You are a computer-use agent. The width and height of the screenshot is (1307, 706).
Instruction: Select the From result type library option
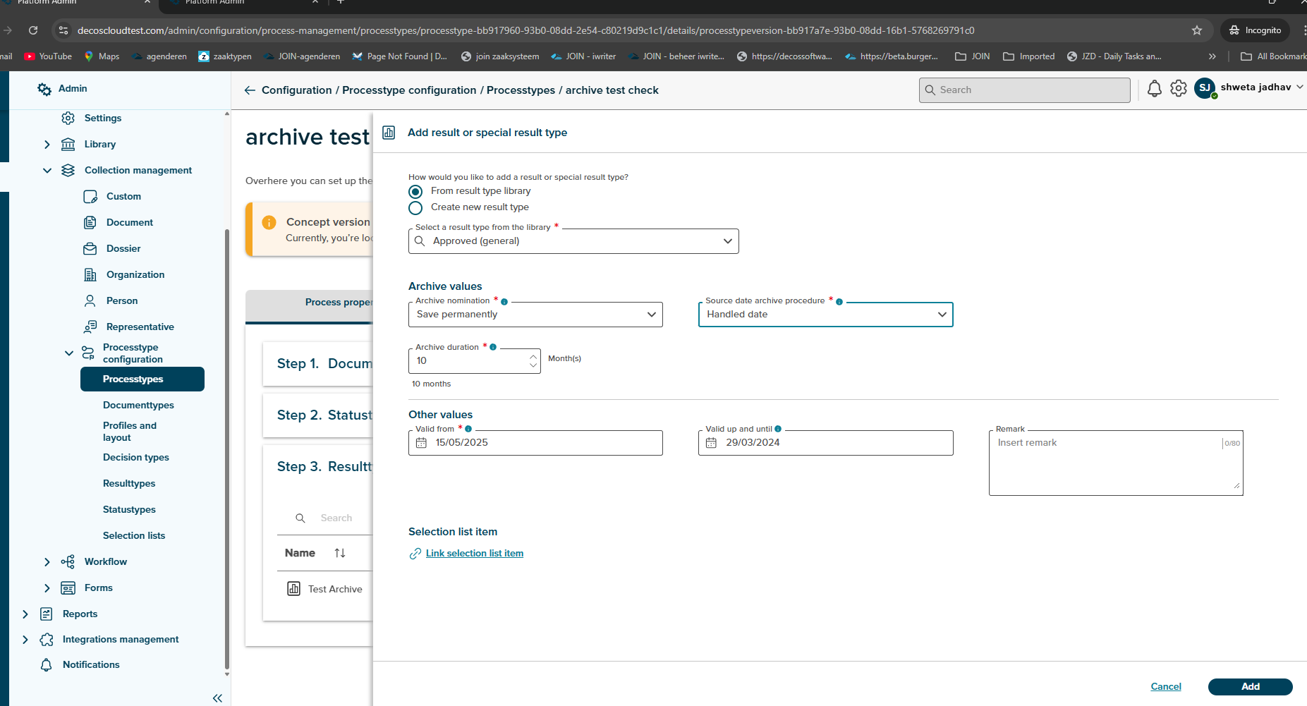point(415,192)
